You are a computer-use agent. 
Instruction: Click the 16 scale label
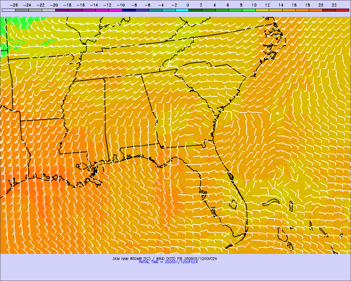[294, 5]
